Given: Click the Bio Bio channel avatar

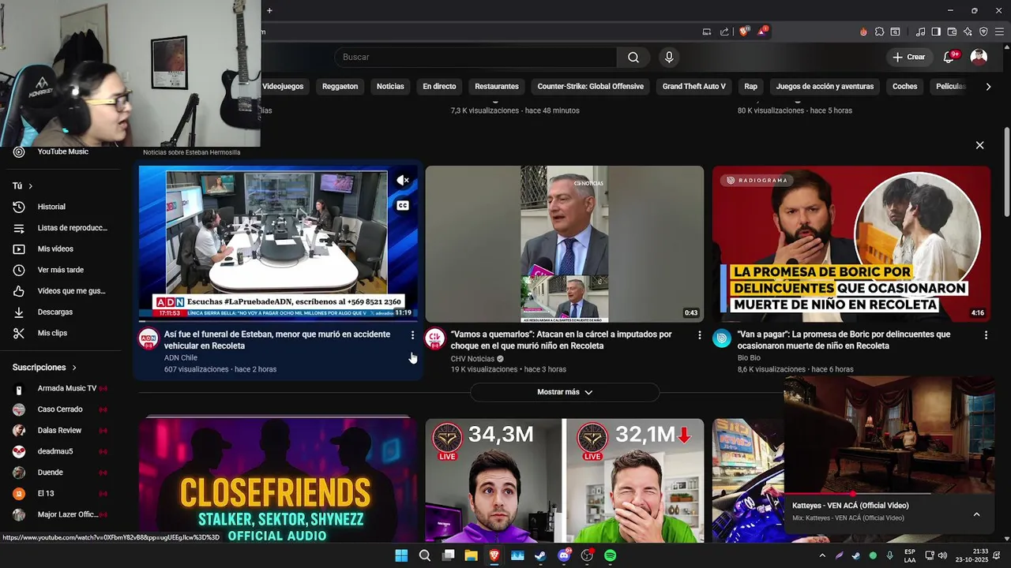Looking at the screenshot, I should 722,338.
